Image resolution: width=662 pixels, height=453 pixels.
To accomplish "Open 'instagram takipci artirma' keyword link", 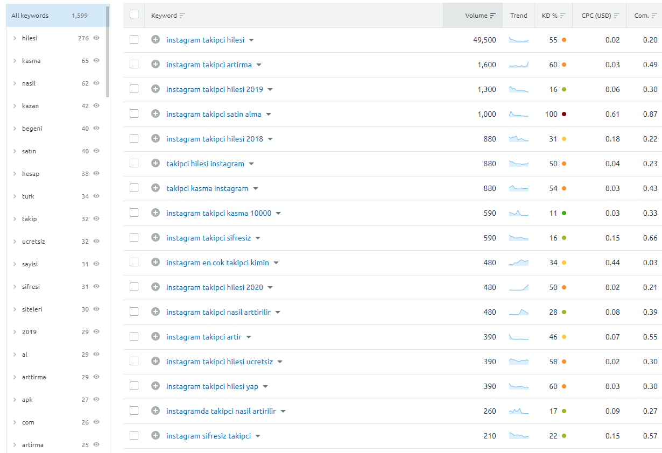I will [x=209, y=65].
